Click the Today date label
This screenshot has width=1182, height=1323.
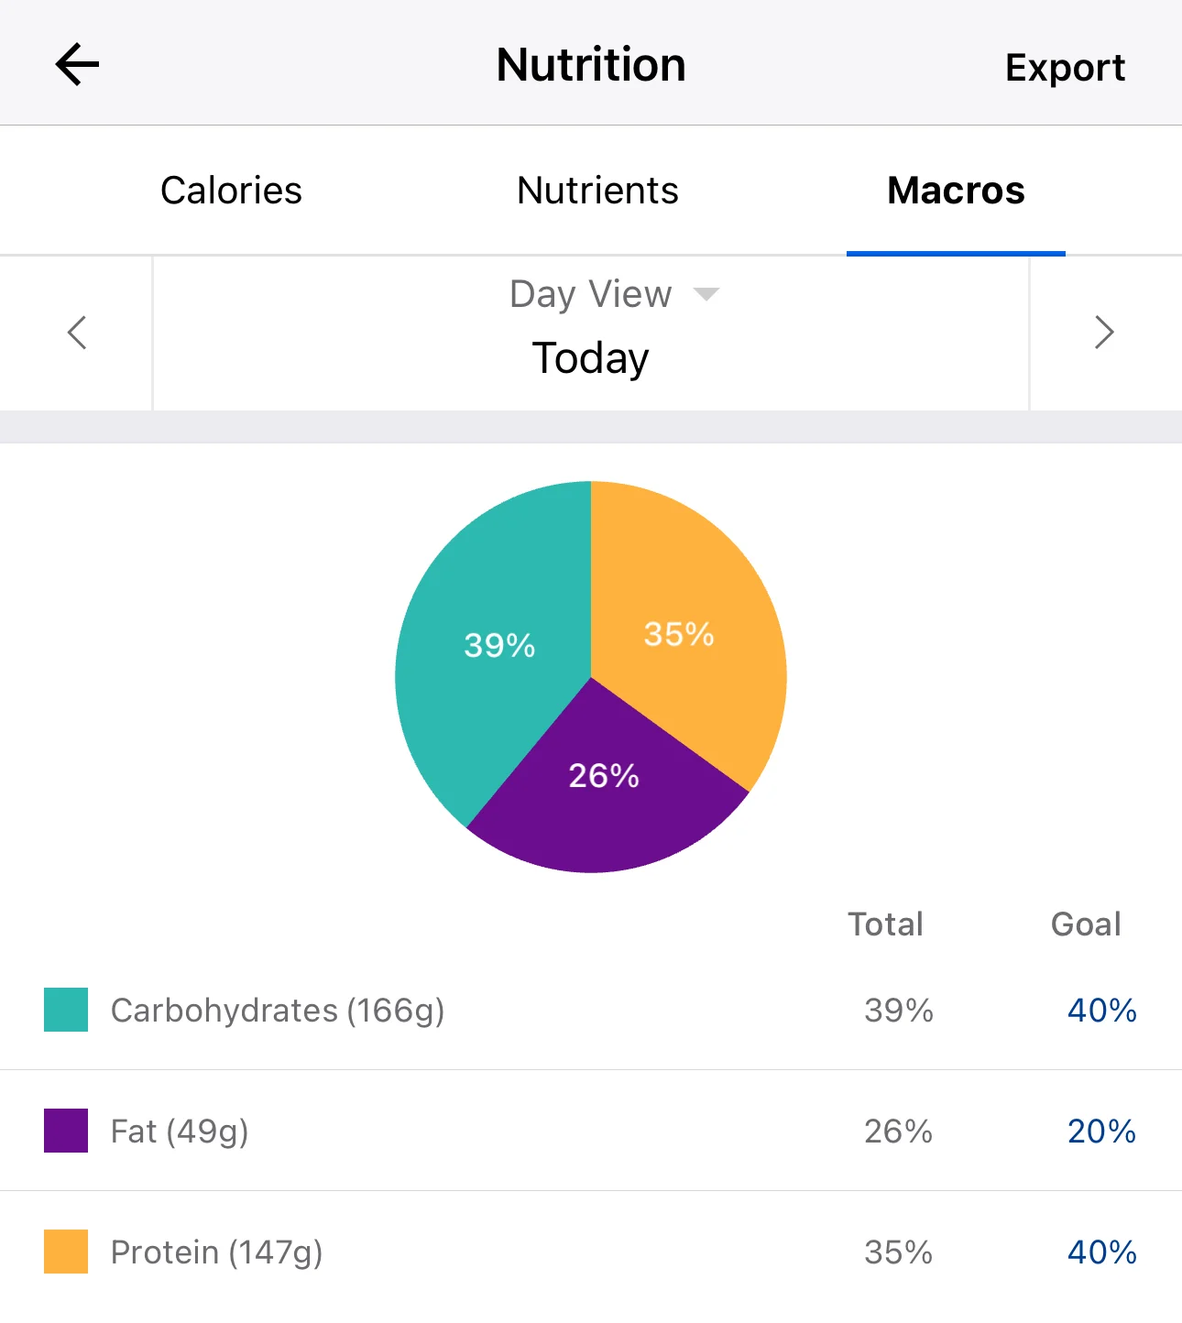[591, 358]
